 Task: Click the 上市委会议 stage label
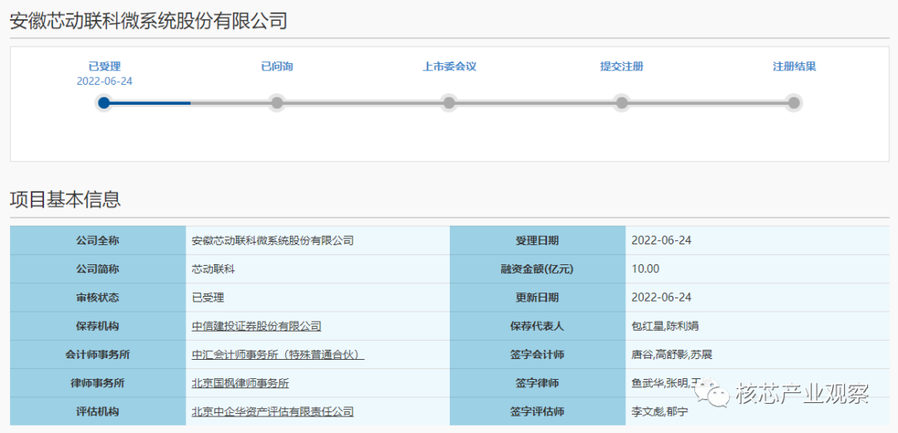point(450,66)
